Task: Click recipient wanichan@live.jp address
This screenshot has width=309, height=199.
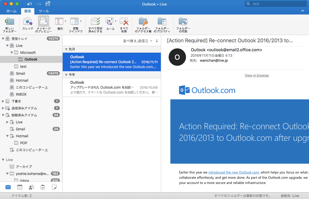Action: tap(214, 61)
